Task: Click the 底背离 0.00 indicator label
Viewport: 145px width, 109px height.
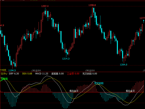Action: [x=57, y=74]
